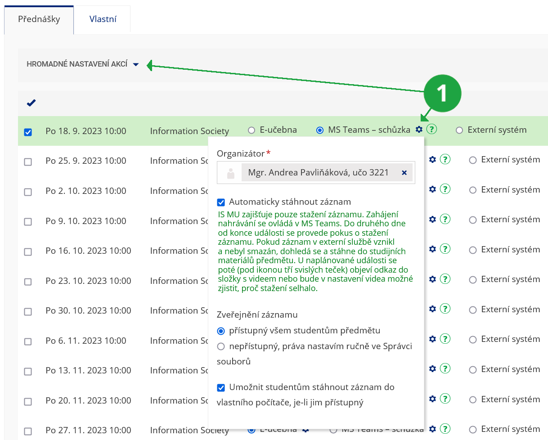The height and width of the screenshot is (440, 548).
Task: Tick the checkbox for 9. 10. 2023 lecture
Action: click(28, 222)
